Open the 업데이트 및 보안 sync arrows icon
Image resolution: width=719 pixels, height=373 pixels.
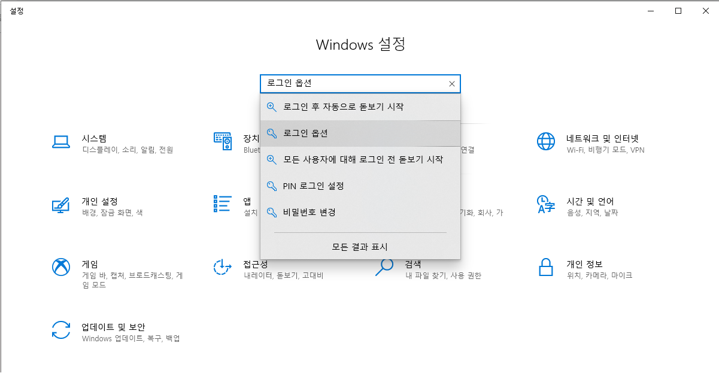61,330
